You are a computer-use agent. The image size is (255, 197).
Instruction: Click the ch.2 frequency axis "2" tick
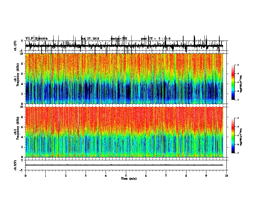click(23, 147)
